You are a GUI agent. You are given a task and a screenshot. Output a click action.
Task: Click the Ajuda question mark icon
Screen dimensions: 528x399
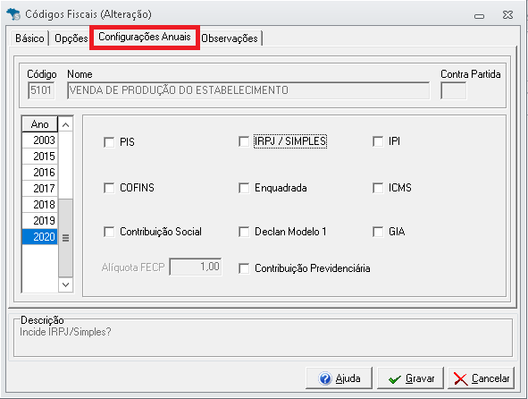click(x=325, y=378)
